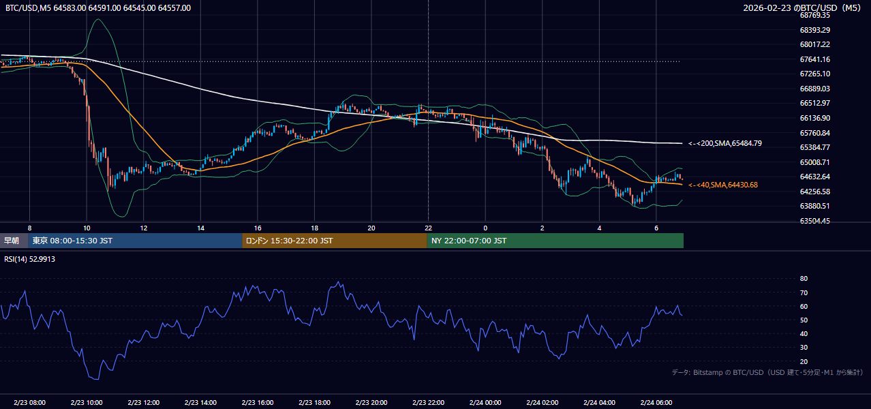Click the hour 14 label under the price chart

tap(200, 228)
